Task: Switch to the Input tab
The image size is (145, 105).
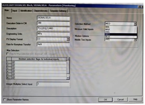Action: [x=15, y=11]
